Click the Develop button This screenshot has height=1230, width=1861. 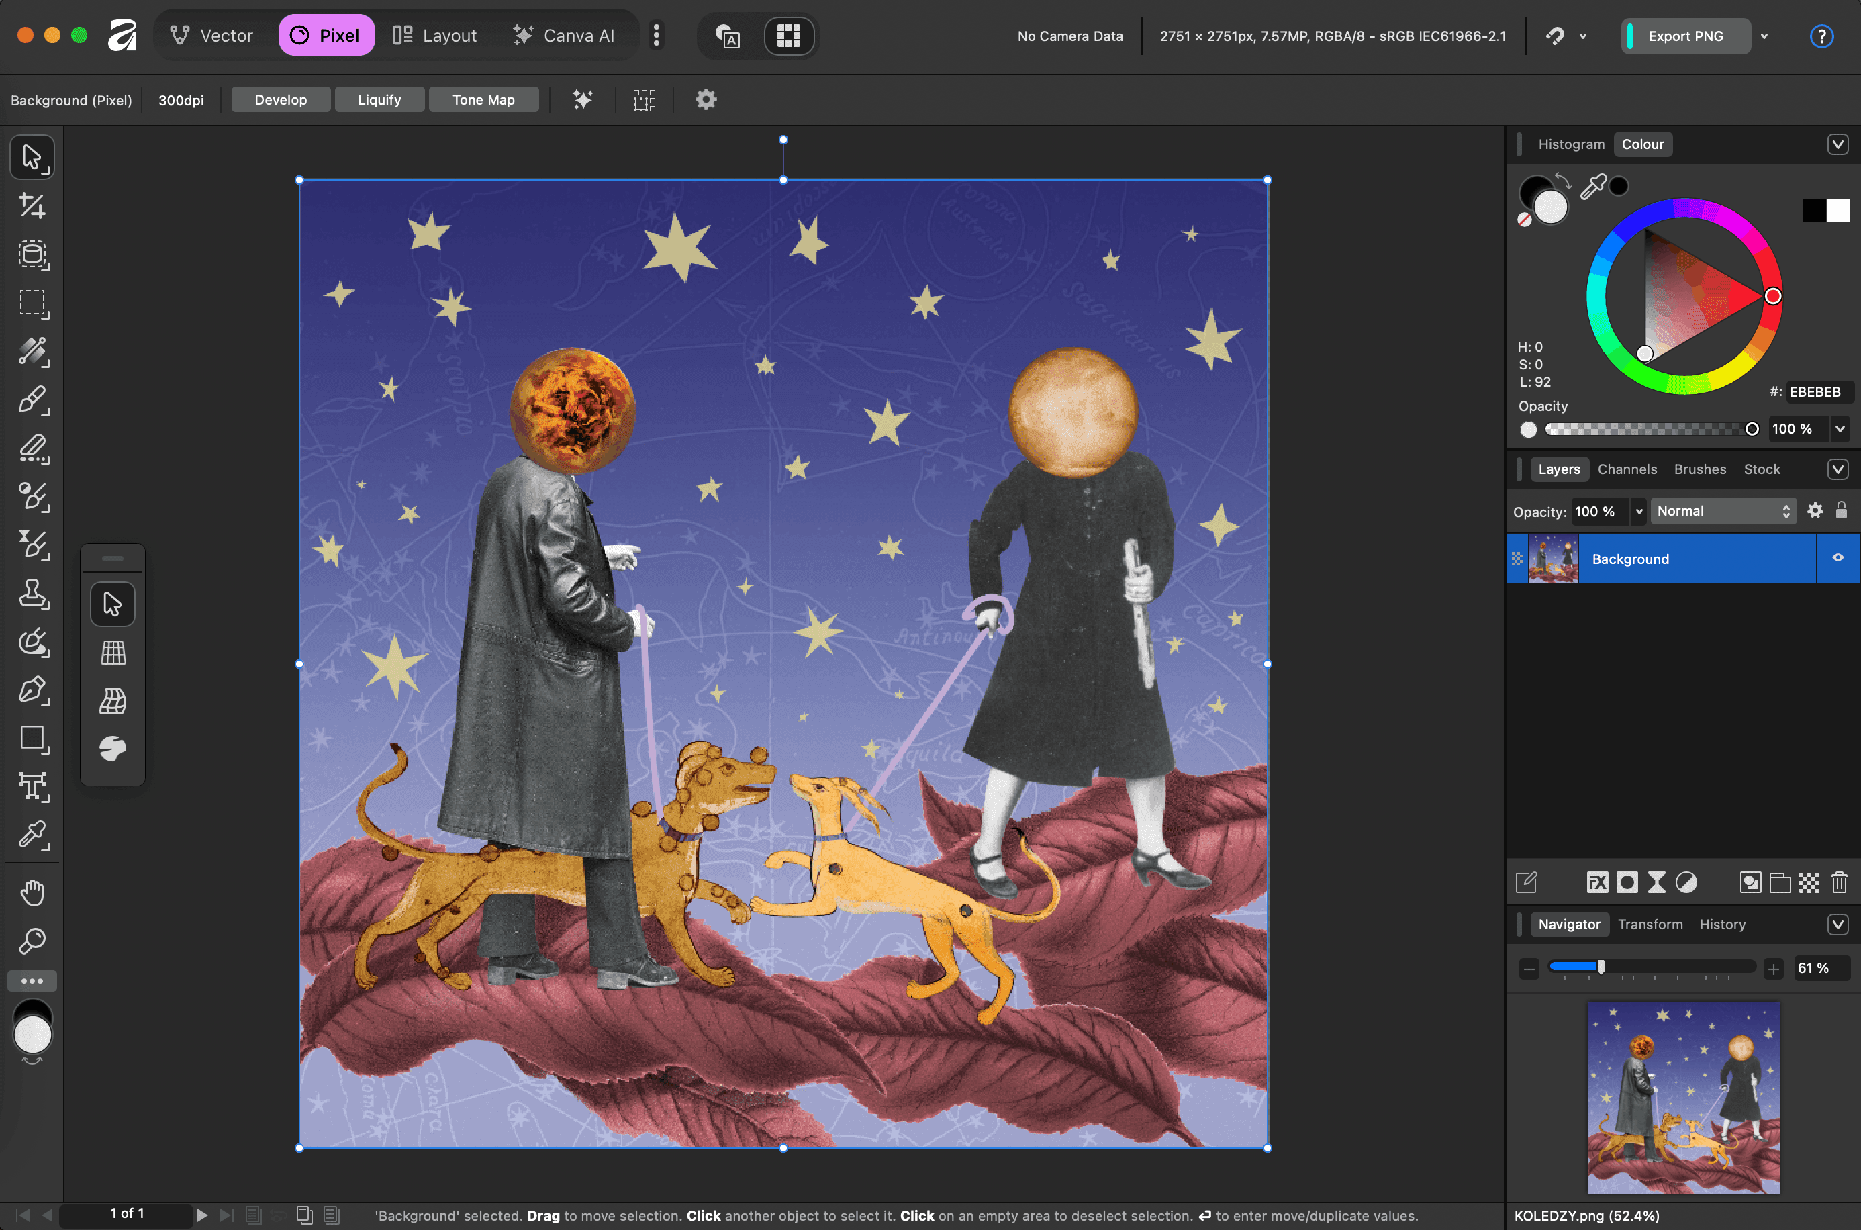280,99
